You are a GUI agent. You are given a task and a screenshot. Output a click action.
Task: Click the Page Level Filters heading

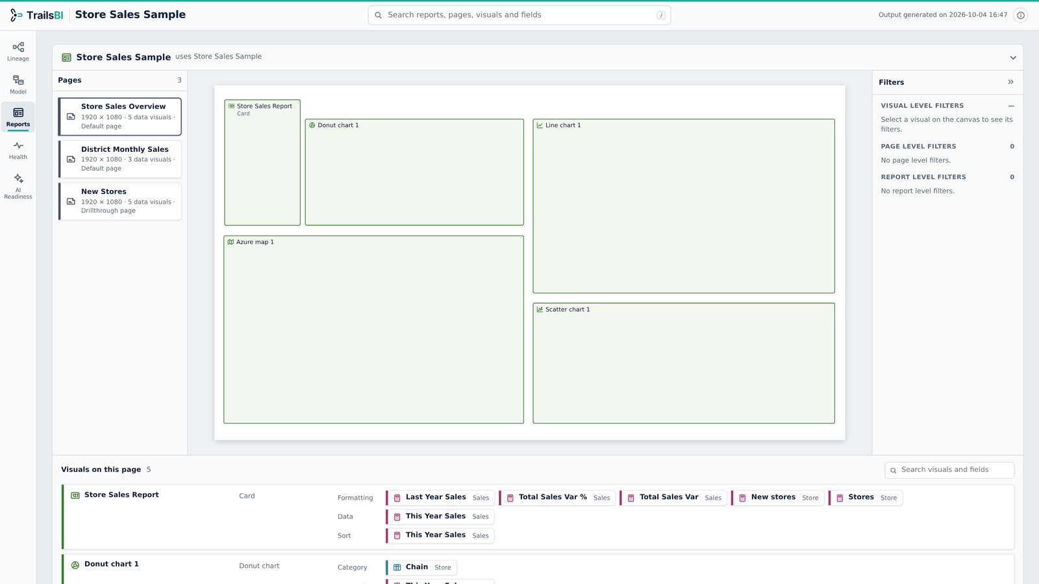(918, 147)
